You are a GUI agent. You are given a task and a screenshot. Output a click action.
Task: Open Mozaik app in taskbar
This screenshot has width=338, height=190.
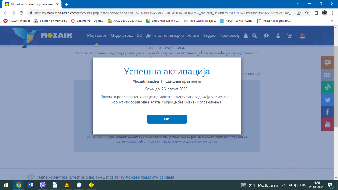pyautogui.click(x=91, y=185)
